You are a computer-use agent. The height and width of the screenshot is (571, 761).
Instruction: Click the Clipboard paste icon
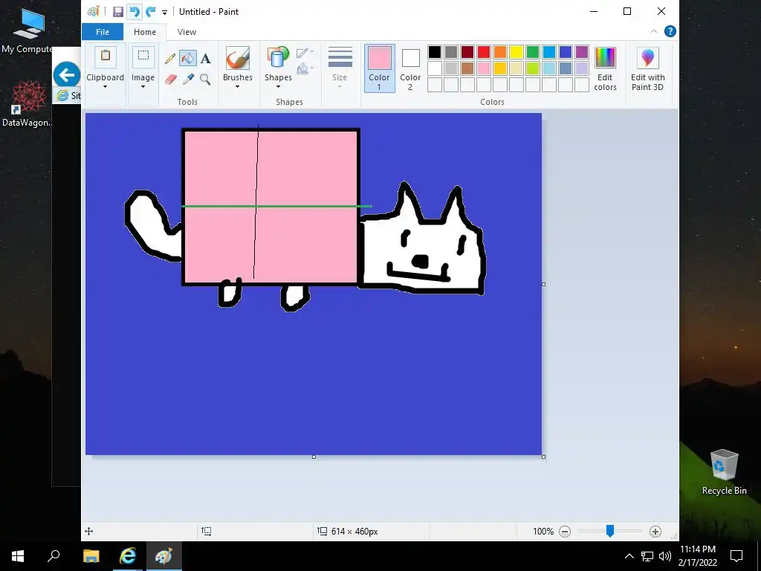(106, 57)
